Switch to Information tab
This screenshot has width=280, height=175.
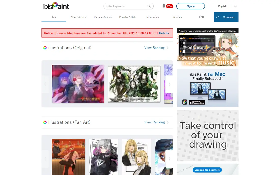pyautogui.click(x=152, y=17)
